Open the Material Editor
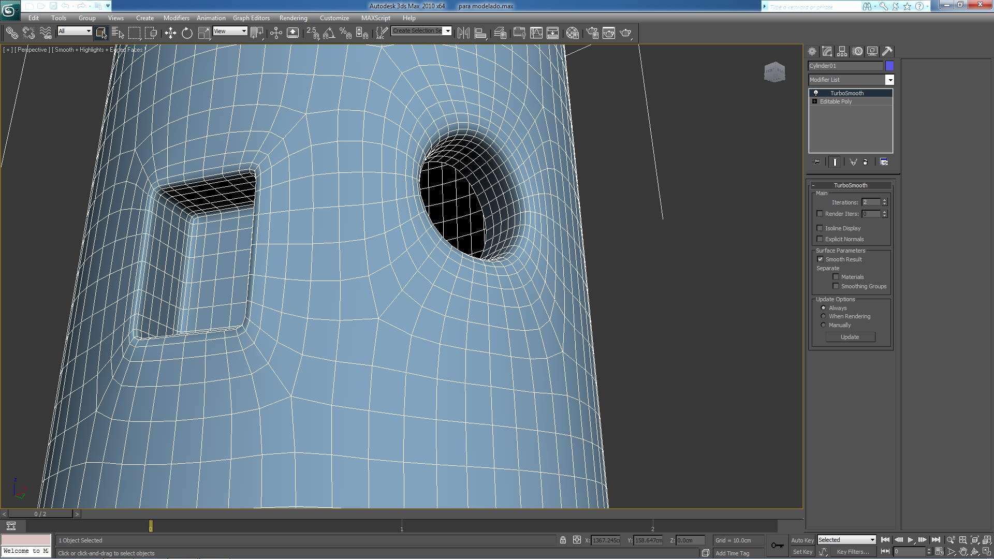This screenshot has height=559, width=994. [x=572, y=33]
